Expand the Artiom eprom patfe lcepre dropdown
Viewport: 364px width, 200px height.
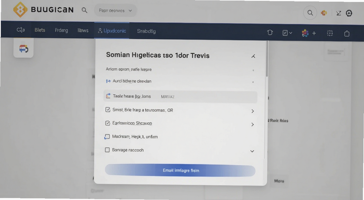pyautogui.click(x=253, y=70)
